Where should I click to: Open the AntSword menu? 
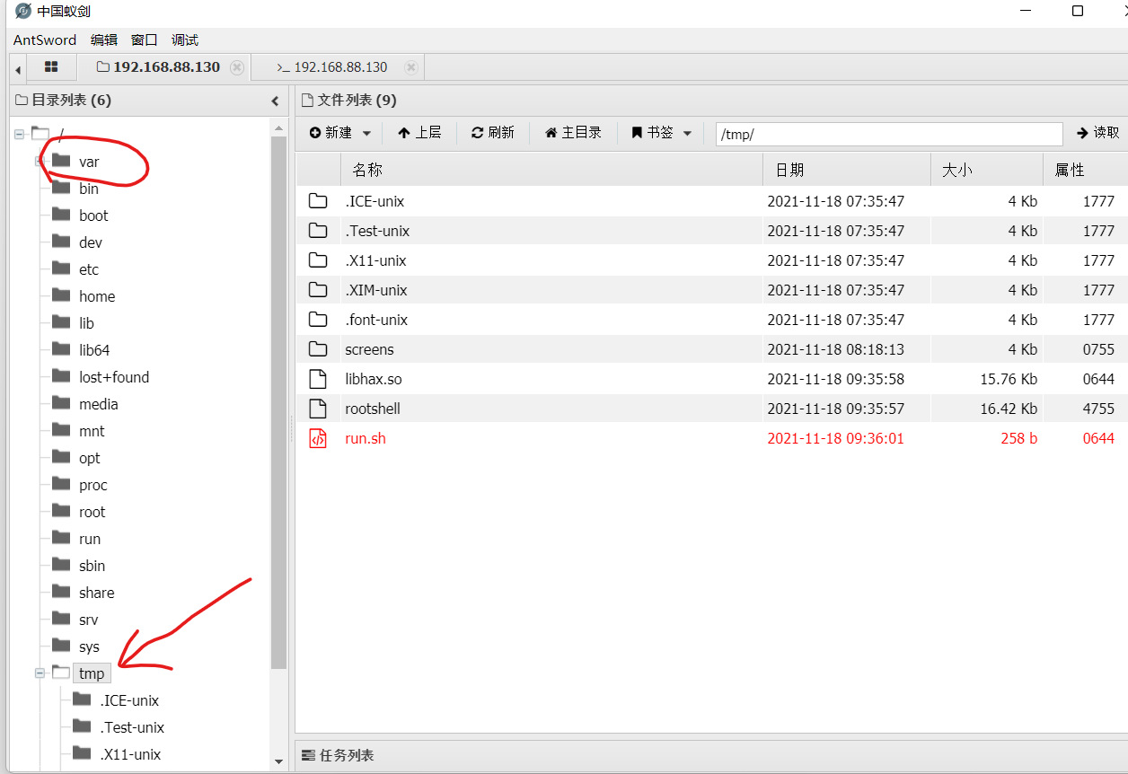tap(45, 40)
